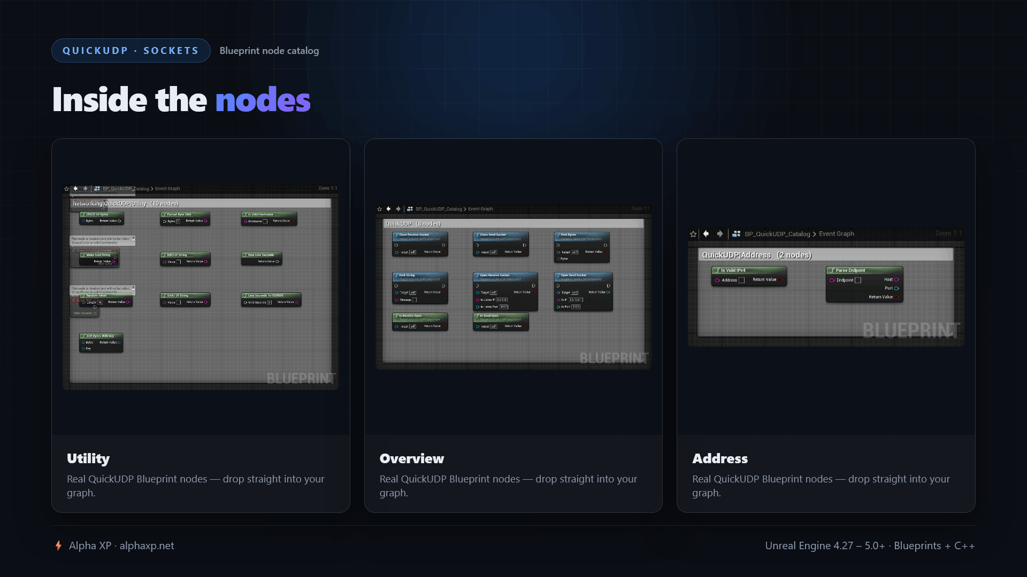
Task: Click the forward arrow in Address screenshot toolbar
Action: pos(720,233)
